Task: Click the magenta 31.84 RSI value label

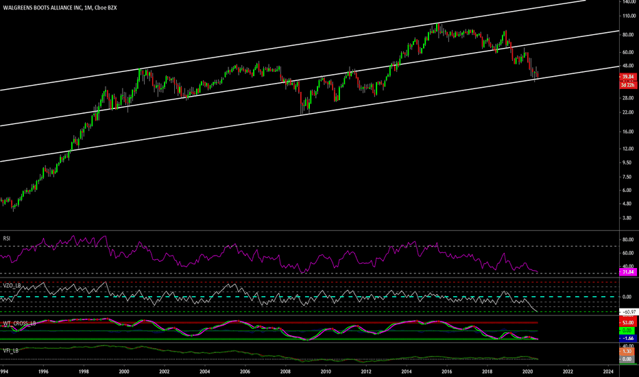Action: click(628, 272)
